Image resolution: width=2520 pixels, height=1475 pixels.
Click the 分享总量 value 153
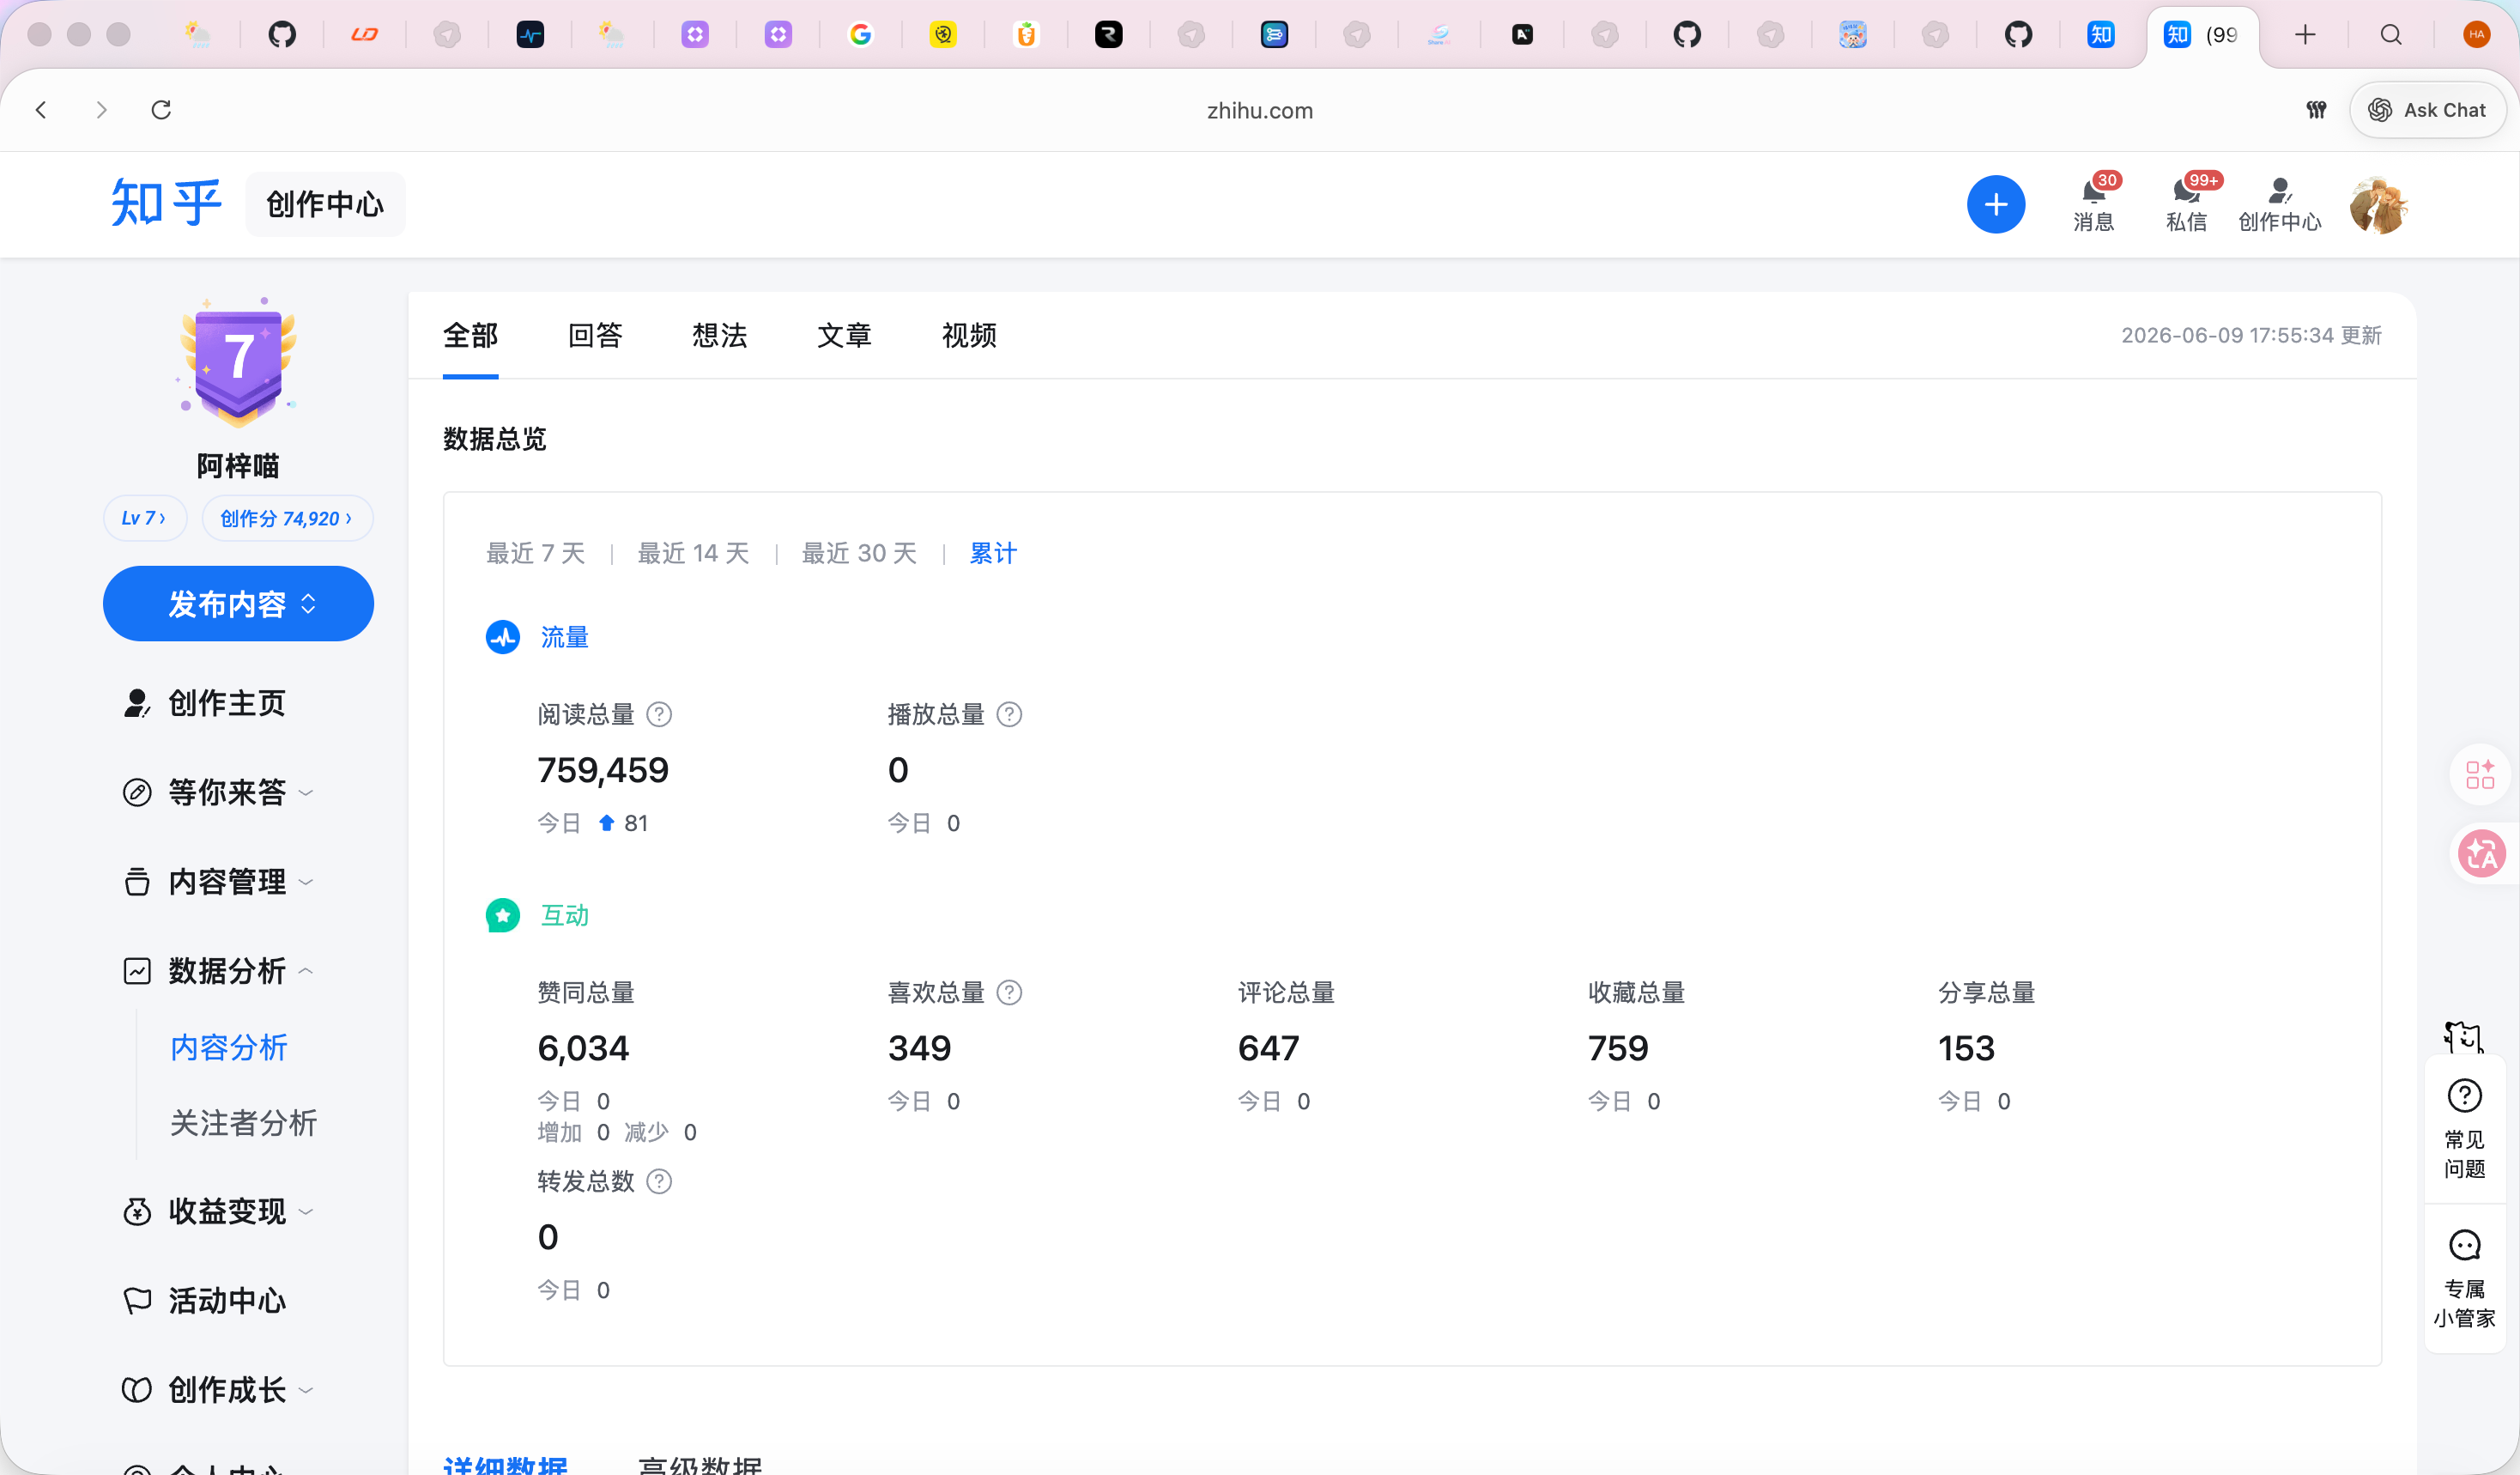tap(1966, 1047)
